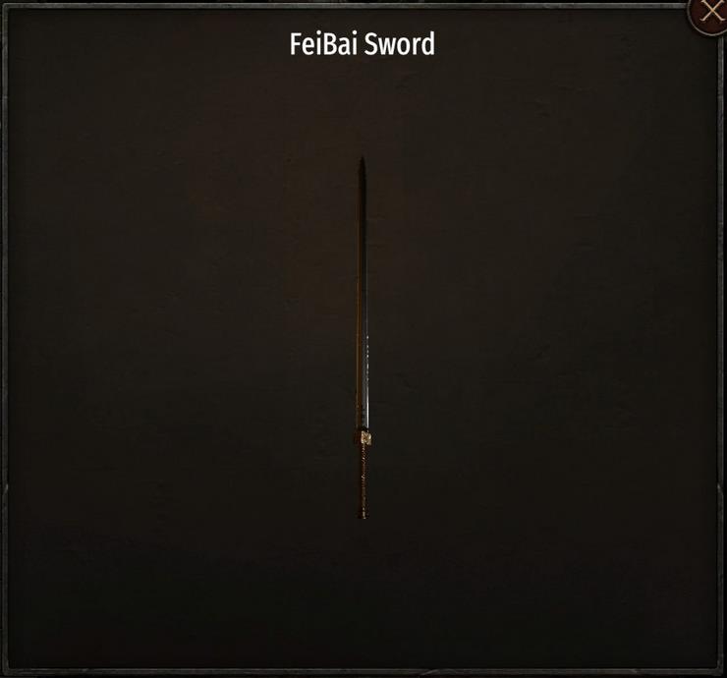This screenshot has width=727, height=678.
Task: Click the metal frame along the left edge
Action: click(x=4, y=339)
